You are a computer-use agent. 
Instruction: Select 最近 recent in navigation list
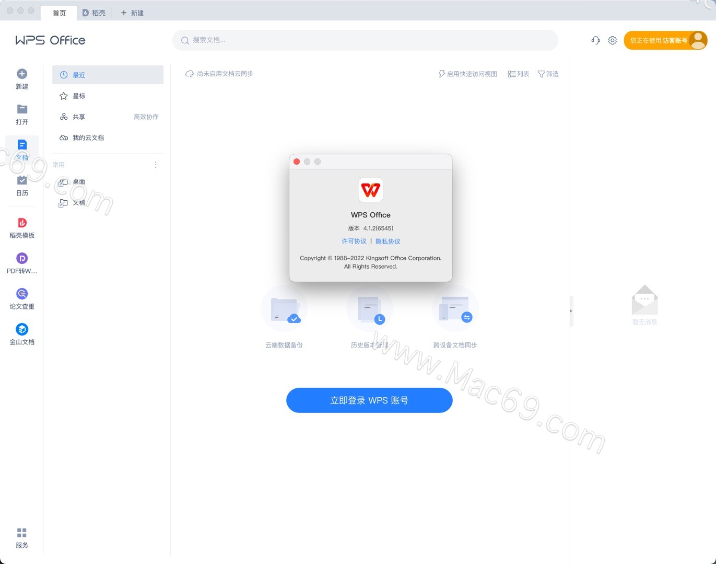point(108,75)
